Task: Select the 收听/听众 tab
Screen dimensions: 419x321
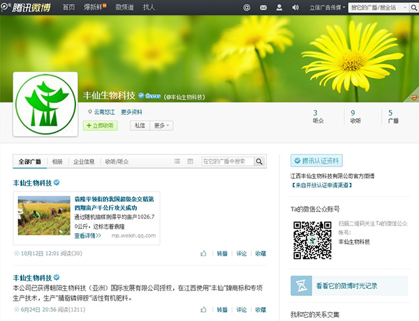Action: click(x=117, y=162)
